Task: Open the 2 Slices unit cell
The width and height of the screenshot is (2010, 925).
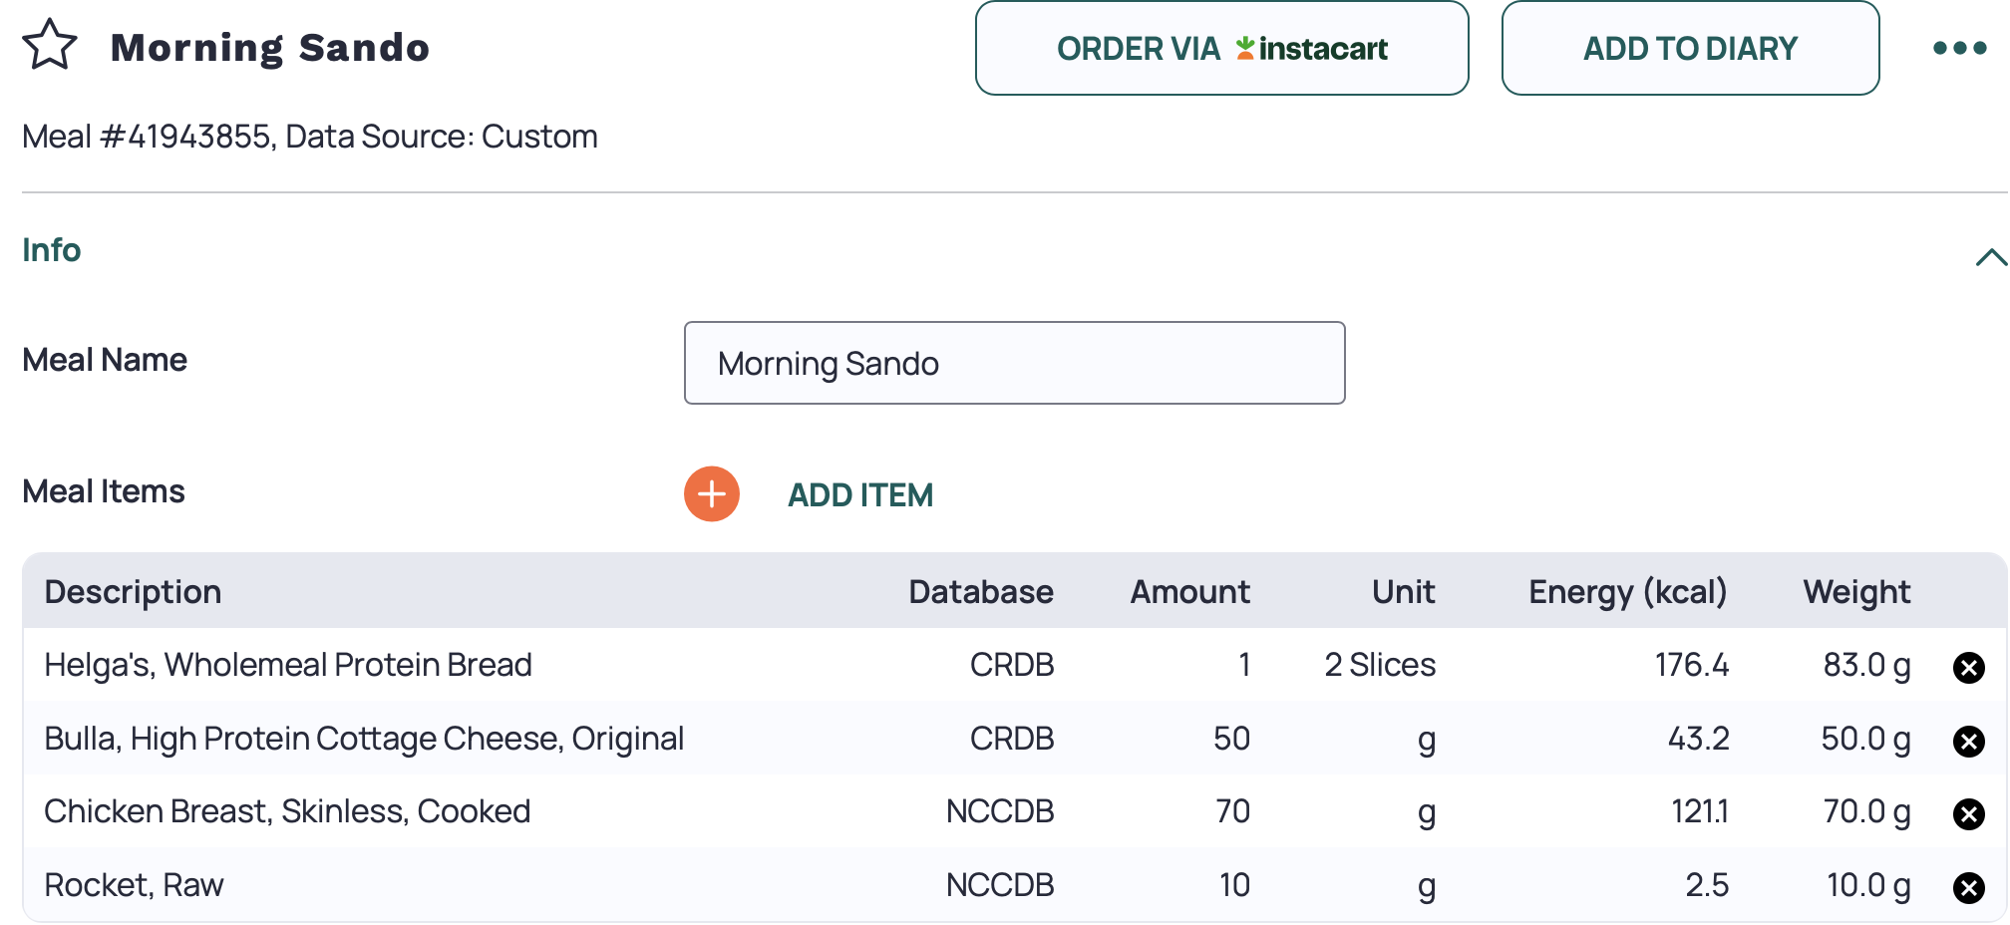Action: coord(1380,665)
